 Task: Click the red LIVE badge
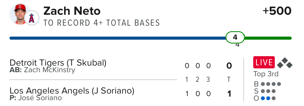click(264, 62)
